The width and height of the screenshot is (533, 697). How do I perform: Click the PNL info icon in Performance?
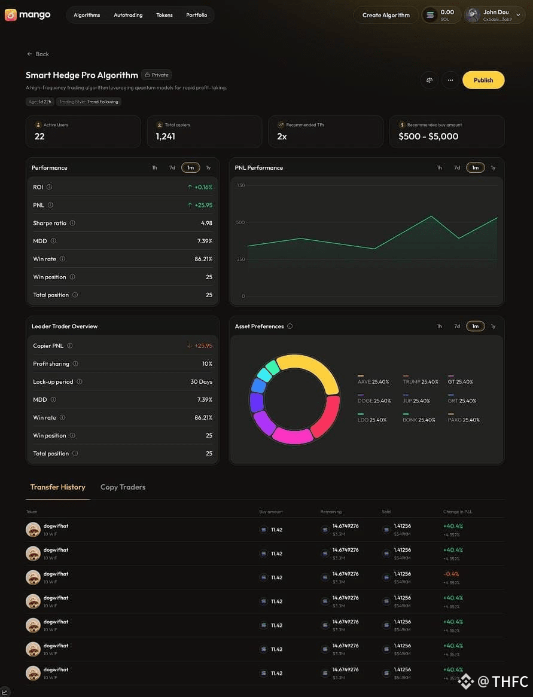[x=50, y=205]
